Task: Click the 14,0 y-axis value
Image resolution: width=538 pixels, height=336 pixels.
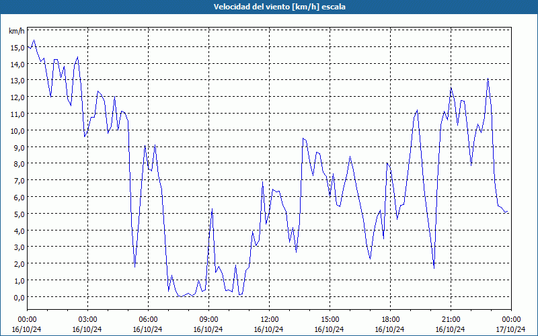Action: click(17, 64)
